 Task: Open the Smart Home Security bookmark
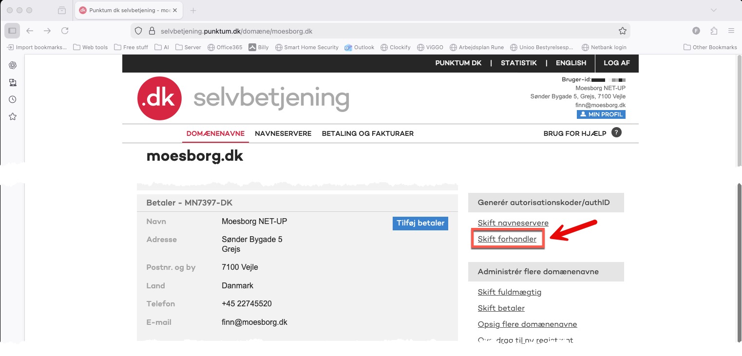coord(306,47)
